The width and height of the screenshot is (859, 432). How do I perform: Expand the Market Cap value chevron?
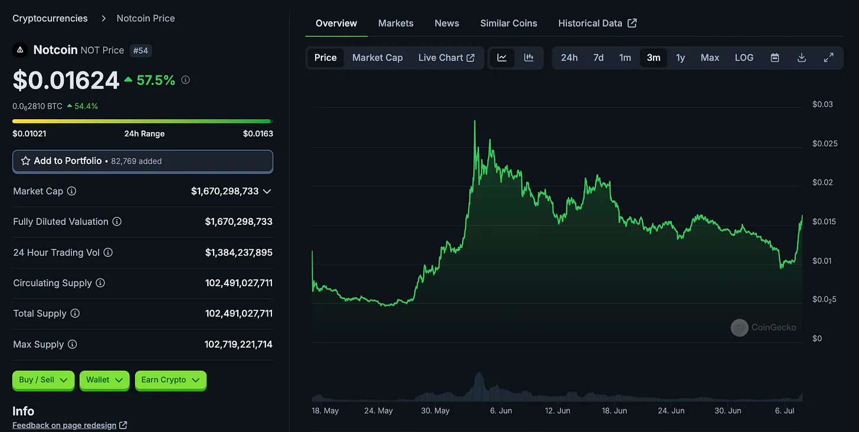click(267, 191)
